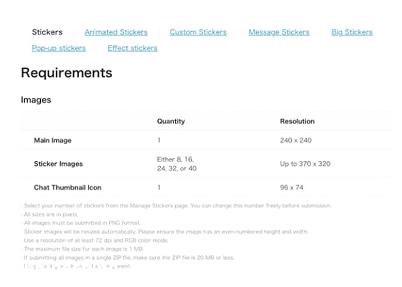Click the 96 x 74 resolution cell
The image size is (402, 287).
(292, 187)
